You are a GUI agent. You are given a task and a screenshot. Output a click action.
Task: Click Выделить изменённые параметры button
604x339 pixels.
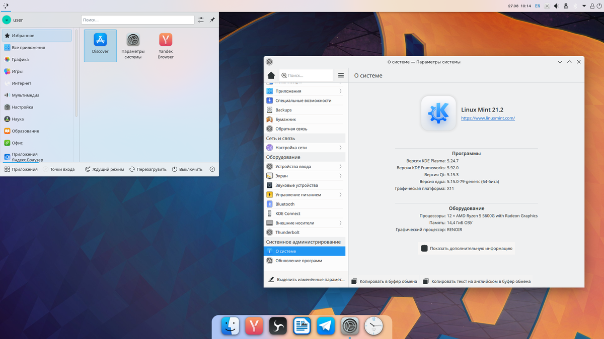(x=306, y=279)
